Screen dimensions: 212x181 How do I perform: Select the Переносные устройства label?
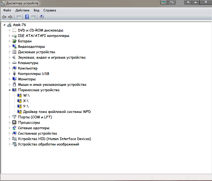pyautogui.click(x=39, y=90)
